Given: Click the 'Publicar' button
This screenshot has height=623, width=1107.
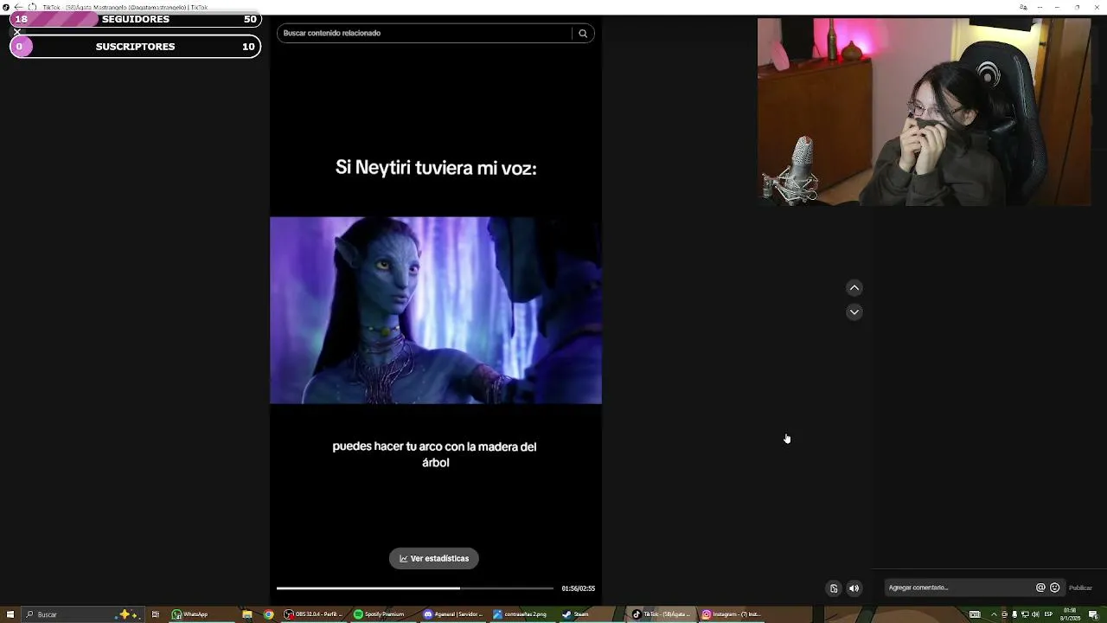Looking at the screenshot, I should tap(1080, 588).
